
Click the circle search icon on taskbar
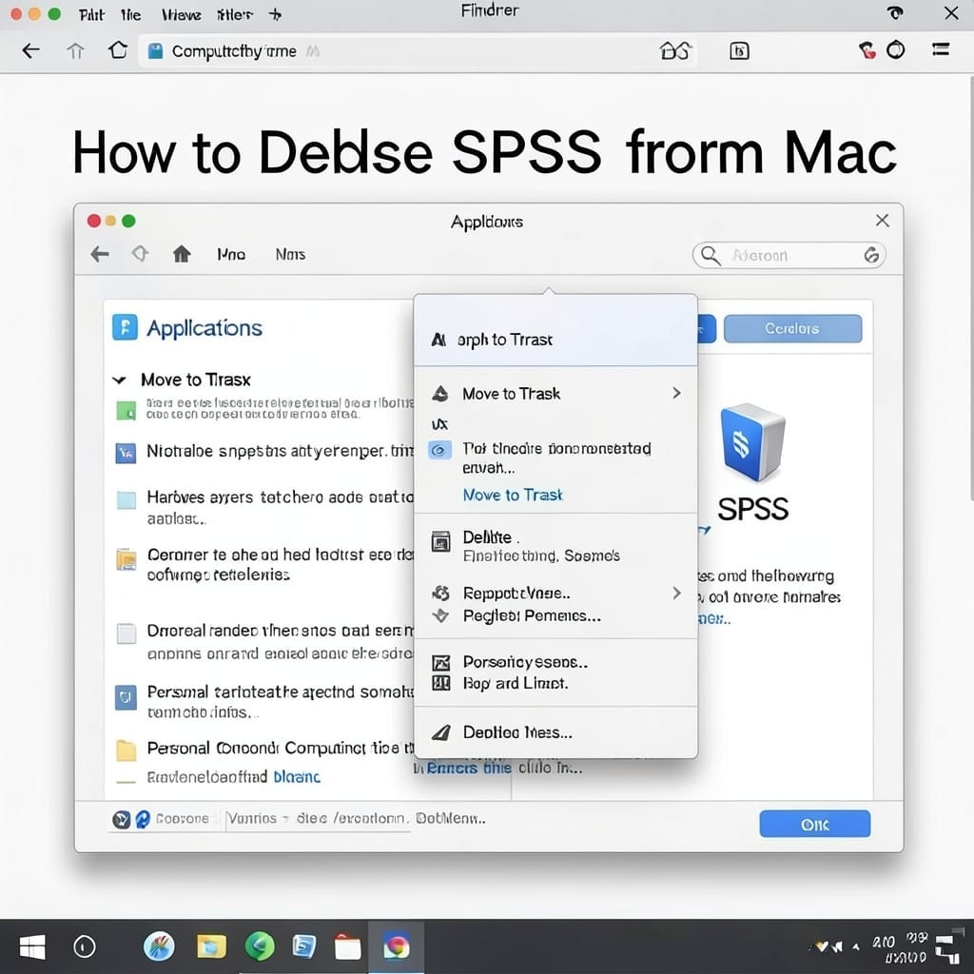point(85,946)
